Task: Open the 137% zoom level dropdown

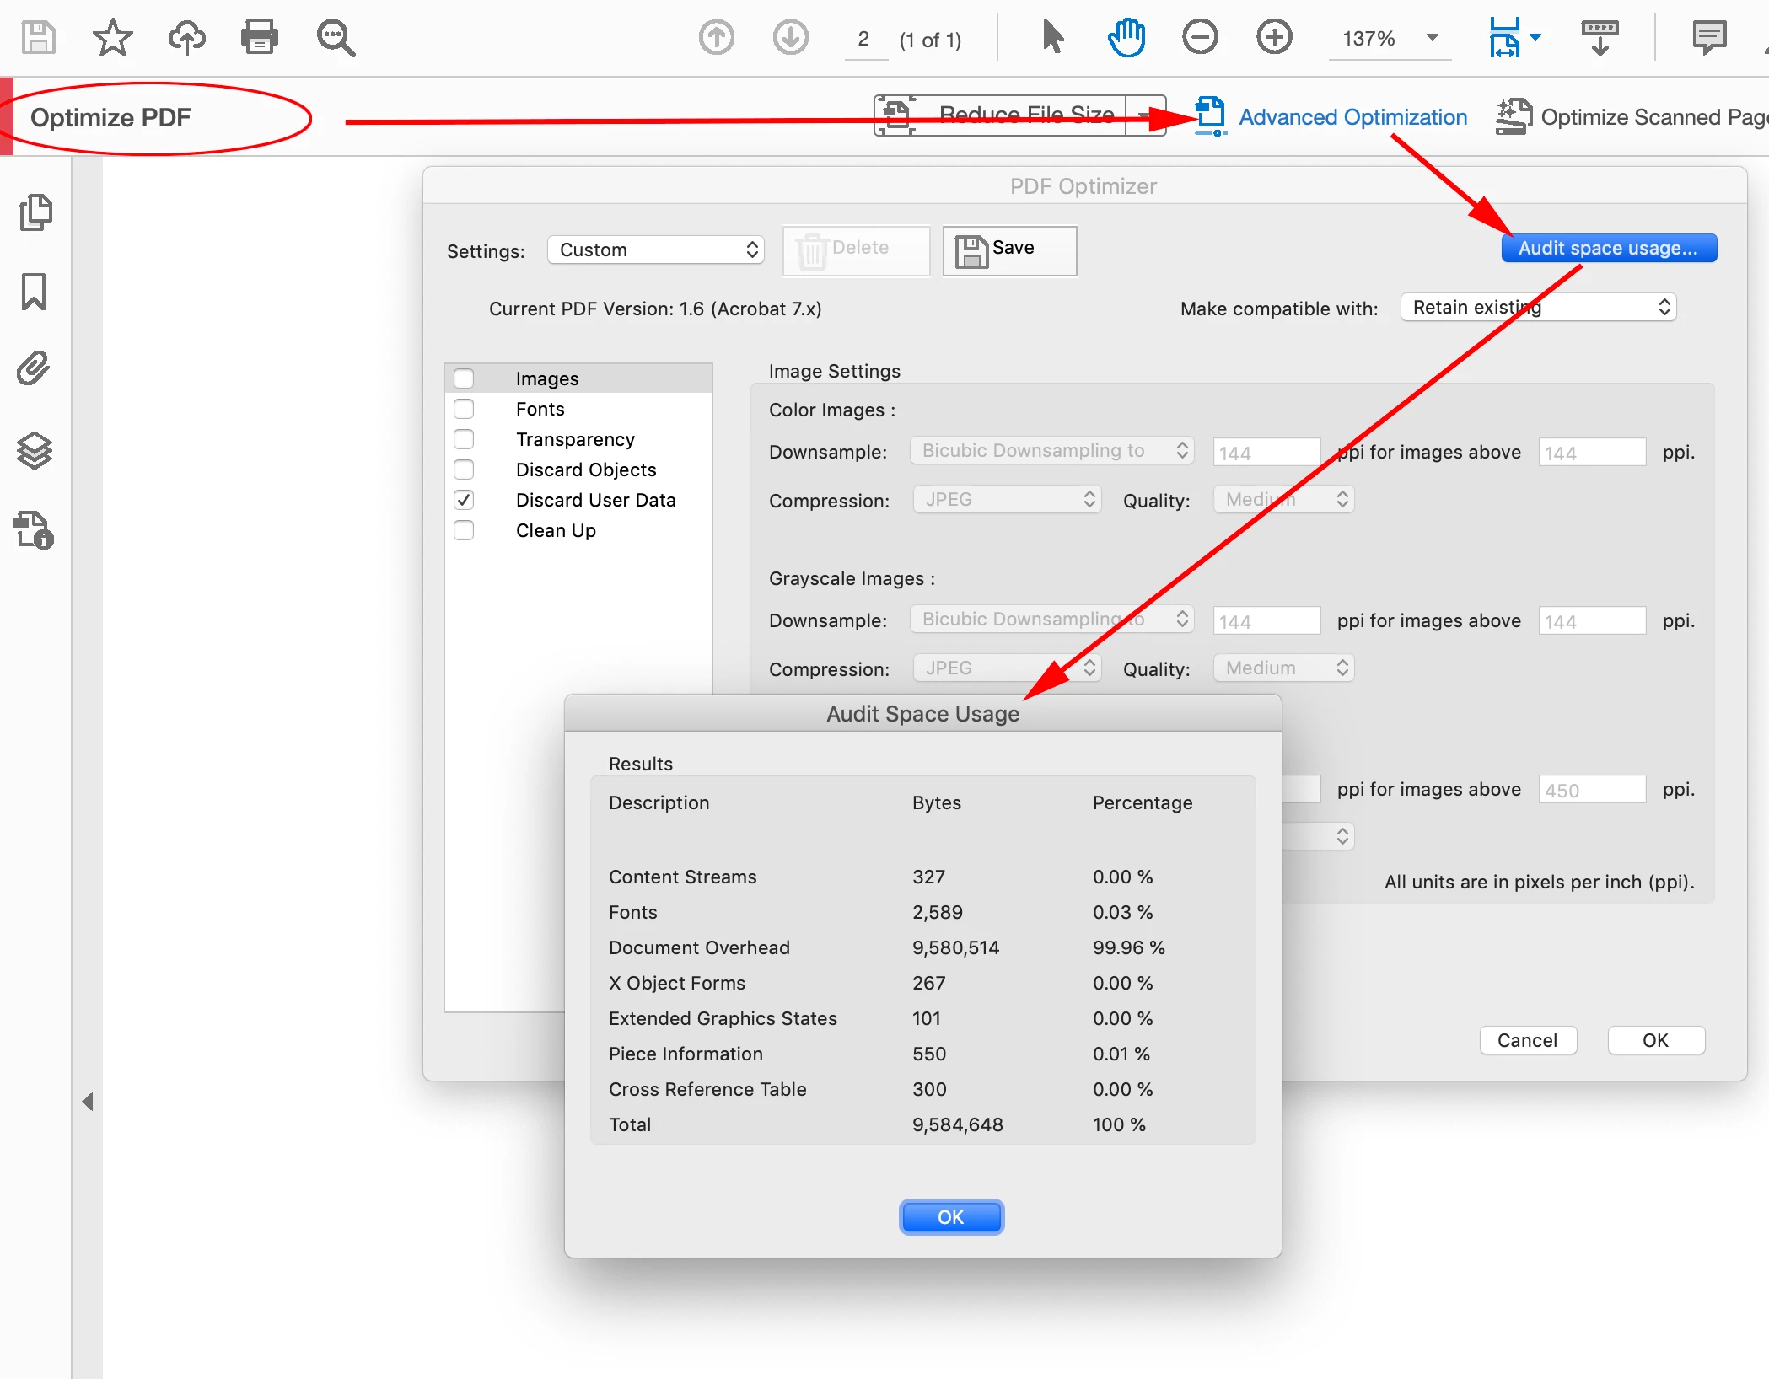Action: pos(1432,38)
